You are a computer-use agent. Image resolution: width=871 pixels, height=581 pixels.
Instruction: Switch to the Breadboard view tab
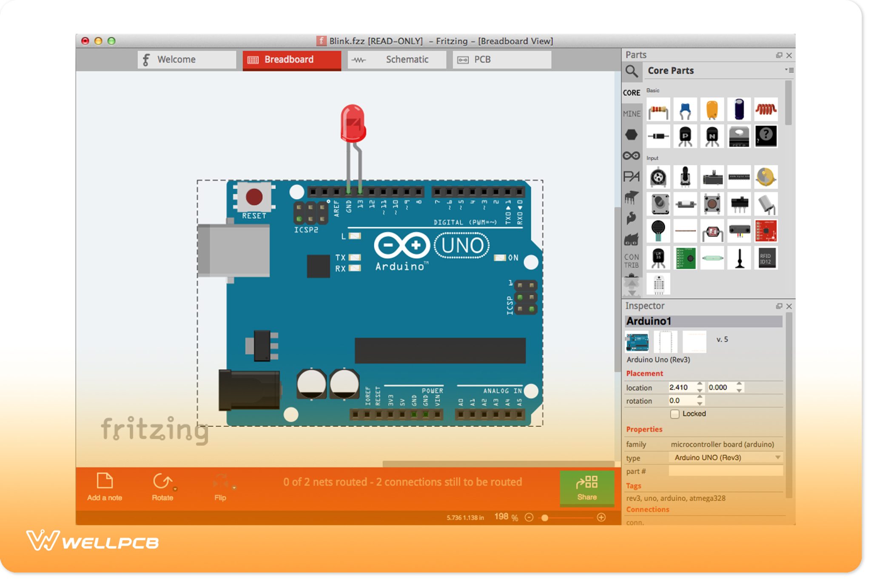(x=292, y=60)
